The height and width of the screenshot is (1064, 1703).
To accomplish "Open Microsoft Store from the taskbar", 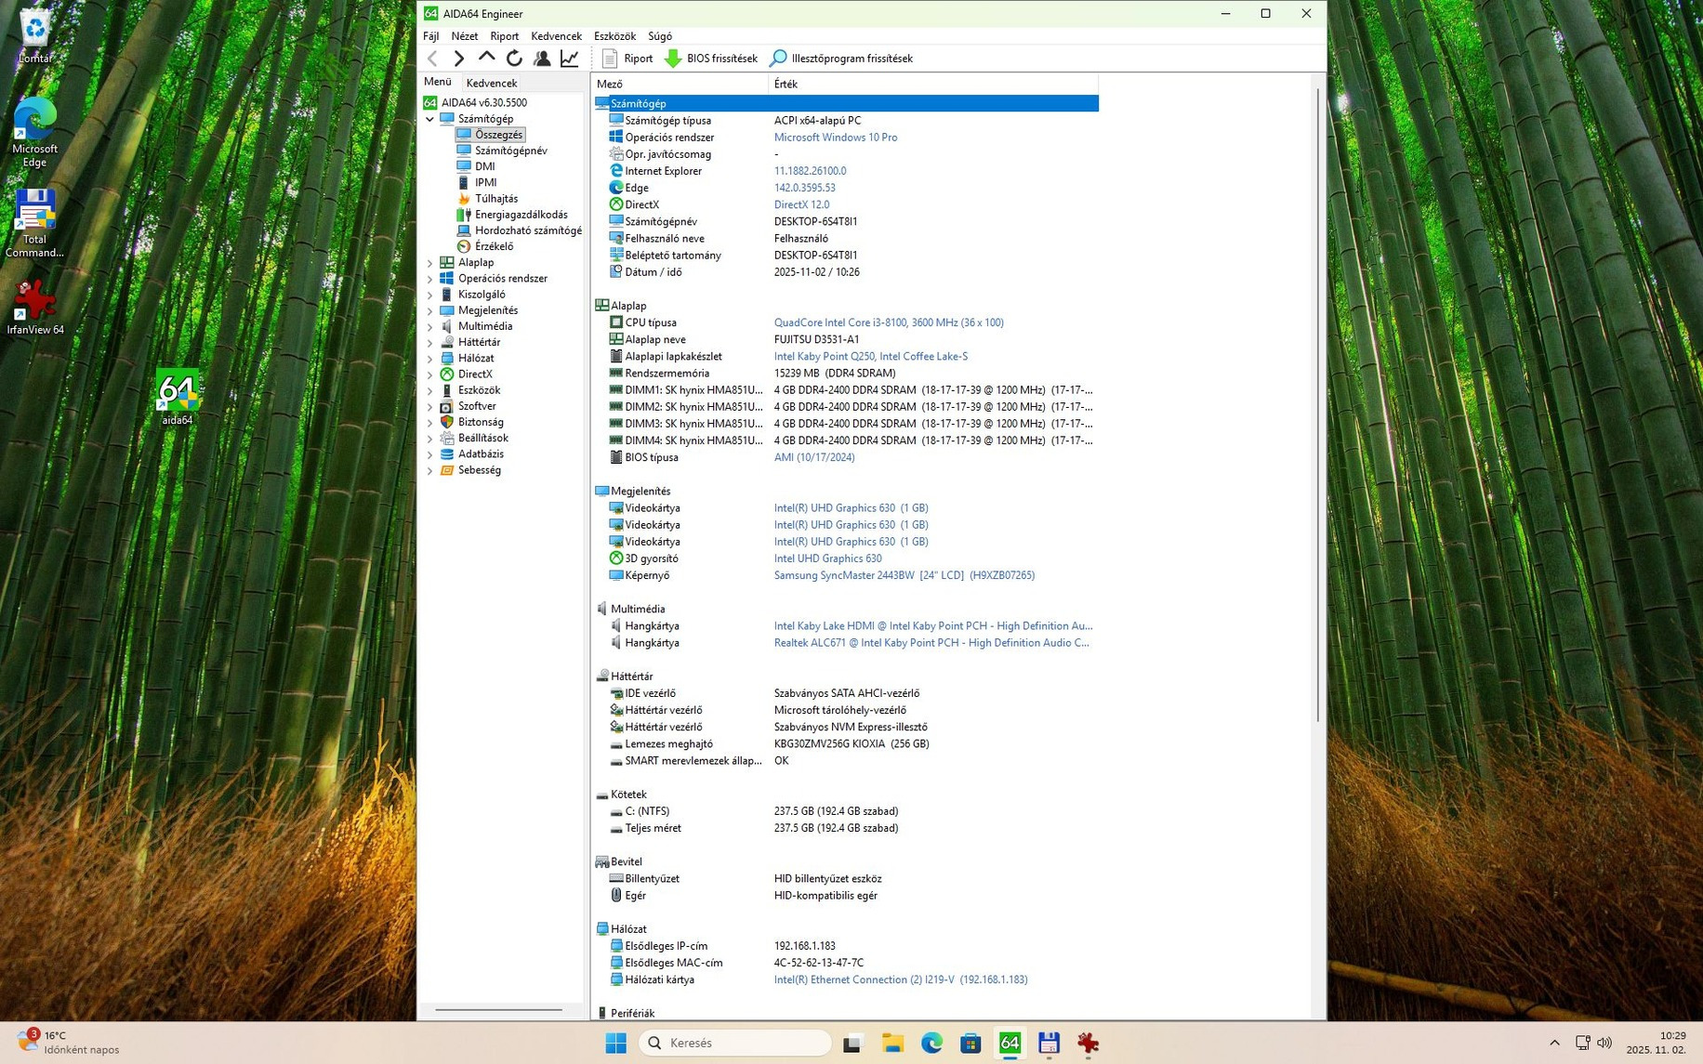I will pyautogui.click(x=970, y=1043).
